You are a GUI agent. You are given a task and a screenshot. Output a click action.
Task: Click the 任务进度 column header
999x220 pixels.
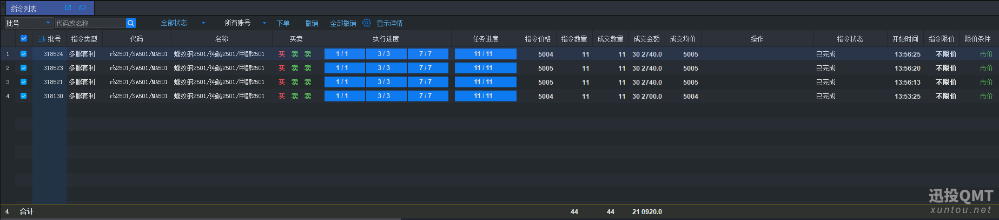pyautogui.click(x=486, y=39)
